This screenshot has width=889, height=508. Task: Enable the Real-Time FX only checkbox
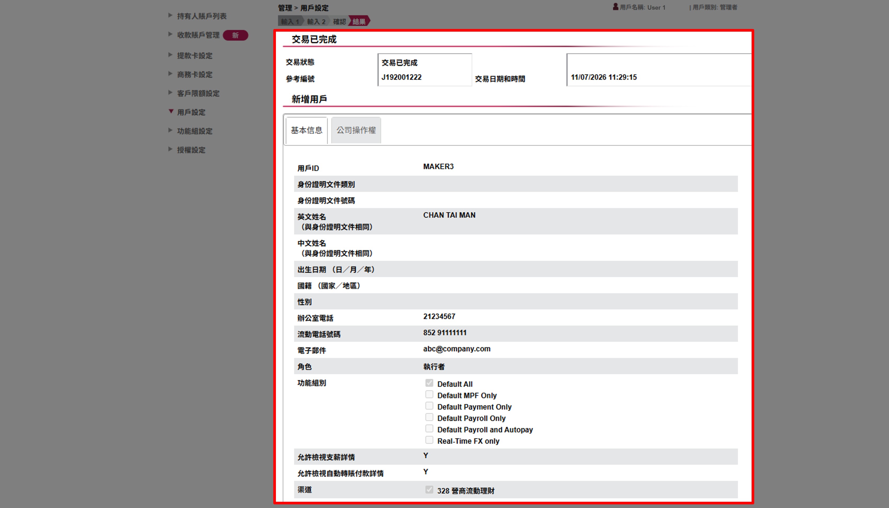pyautogui.click(x=429, y=440)
